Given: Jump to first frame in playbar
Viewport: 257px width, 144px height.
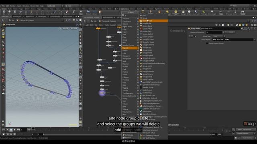Looking at the screenshot, I should (x=4, y=130).
